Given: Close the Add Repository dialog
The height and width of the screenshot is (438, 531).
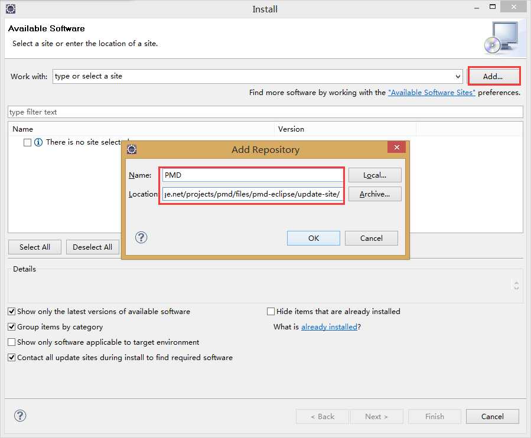Looking at the screenshot, I should tap(396, 147).
